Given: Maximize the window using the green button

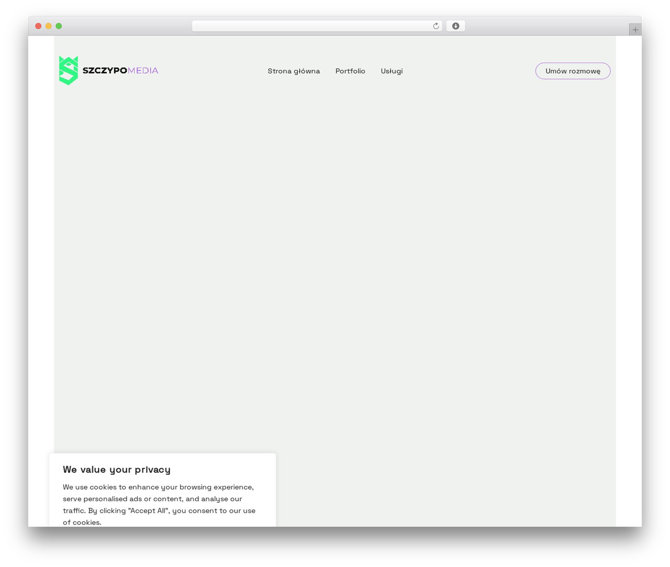Looking at the screenshot, I should 59,26.
